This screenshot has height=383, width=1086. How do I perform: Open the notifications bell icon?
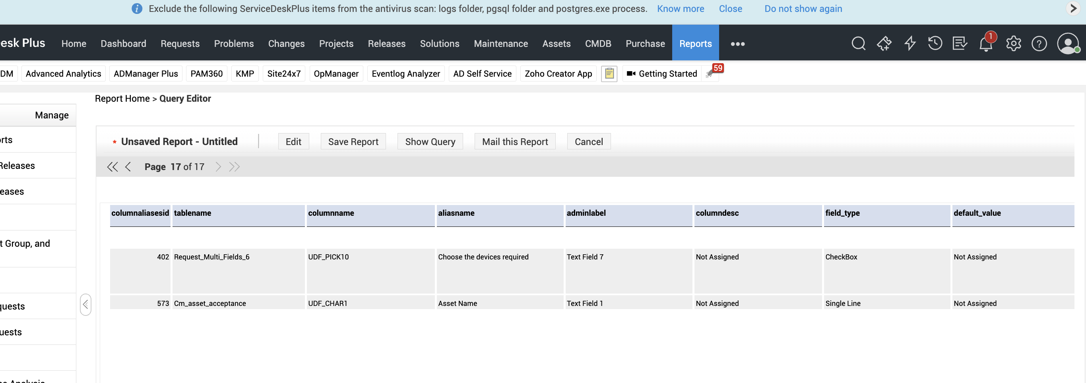coord(985,44)
